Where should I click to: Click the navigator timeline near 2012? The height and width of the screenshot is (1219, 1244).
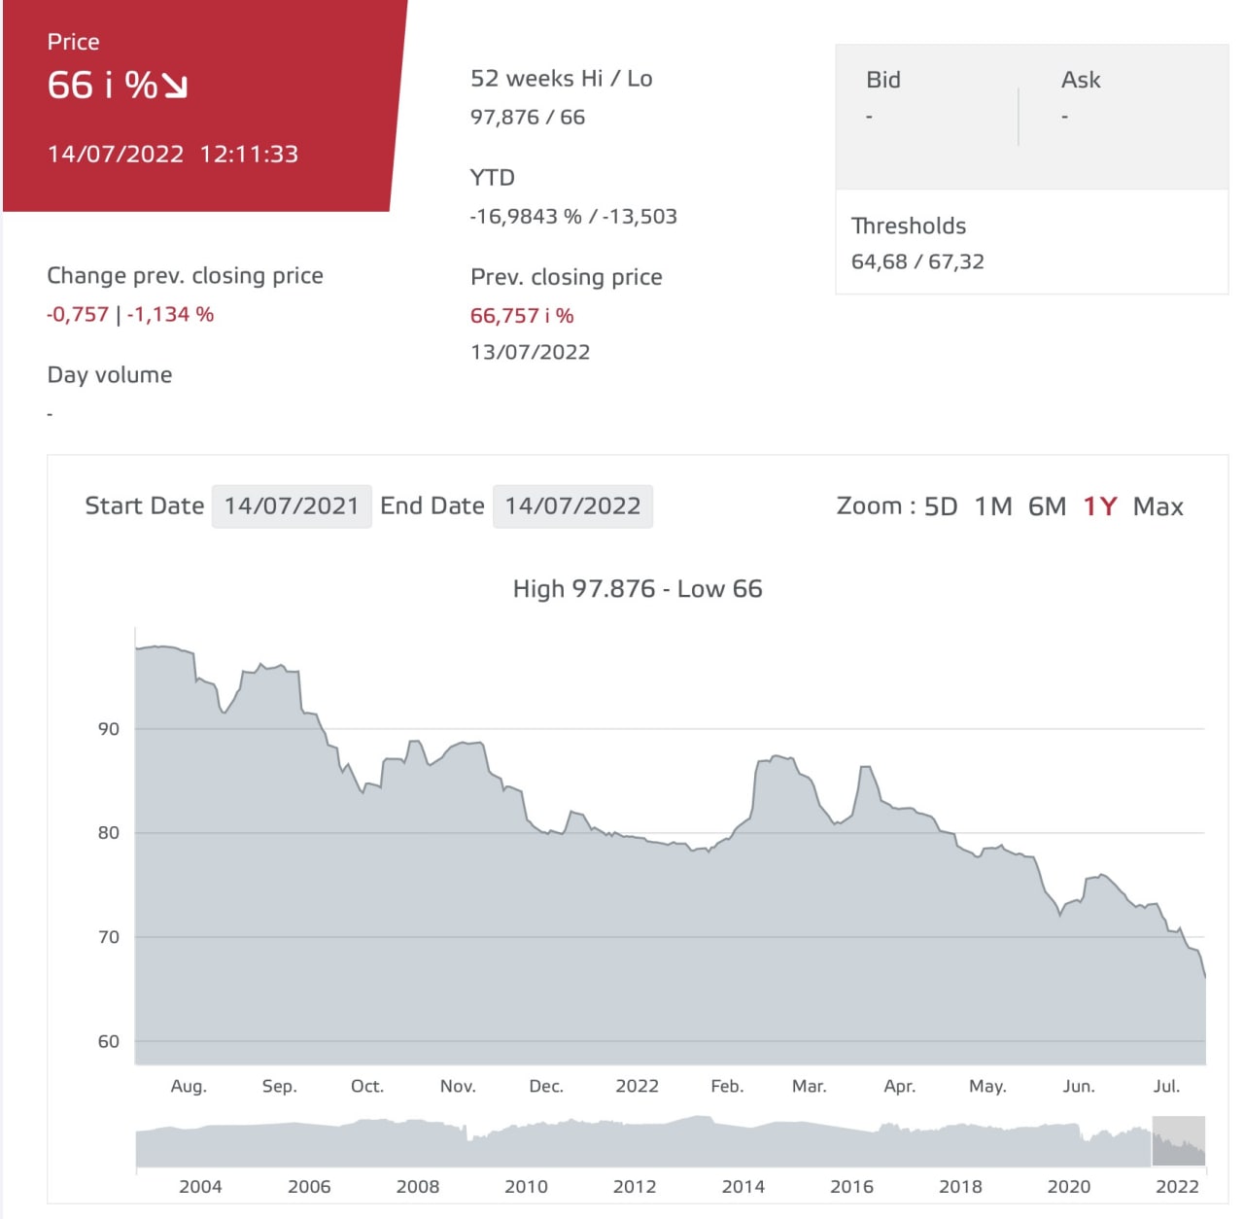(x=634, y=1142)
